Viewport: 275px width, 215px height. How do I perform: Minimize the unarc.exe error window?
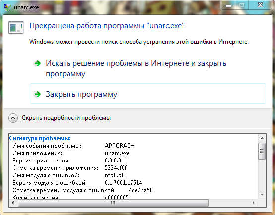coord(228,5)
